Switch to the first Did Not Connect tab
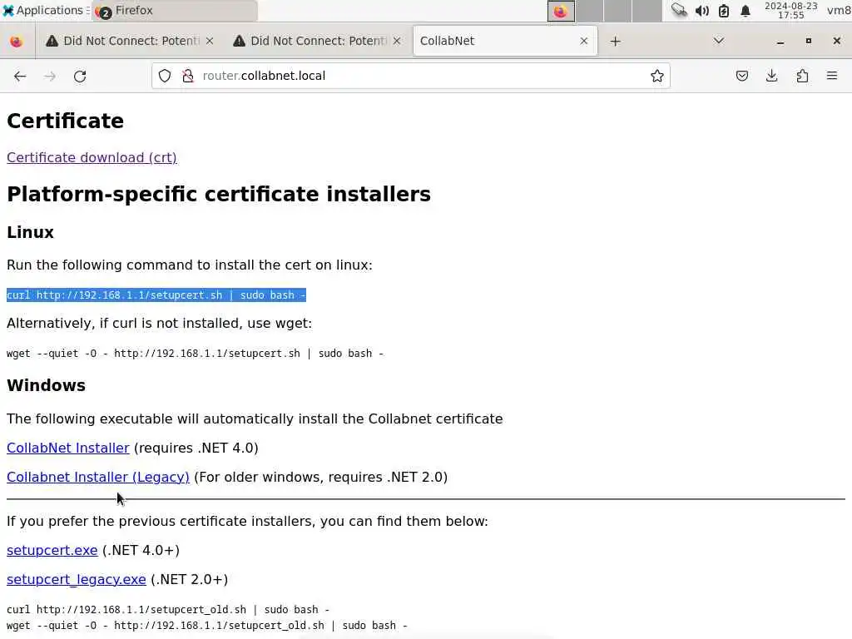Screen dimensions: 852x639 tap(129, 41)
